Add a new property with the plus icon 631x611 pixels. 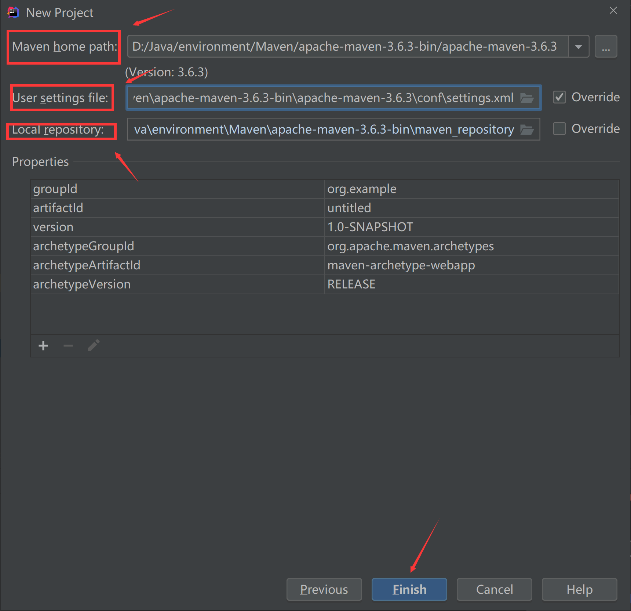pos(43,346)
